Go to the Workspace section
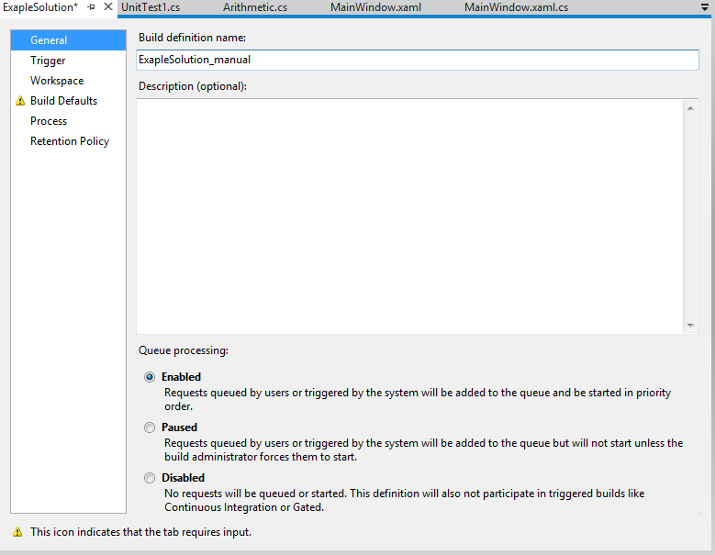 (69, 81)
